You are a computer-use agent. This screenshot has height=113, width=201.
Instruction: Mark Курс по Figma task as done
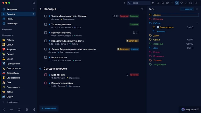pos(45,75)
